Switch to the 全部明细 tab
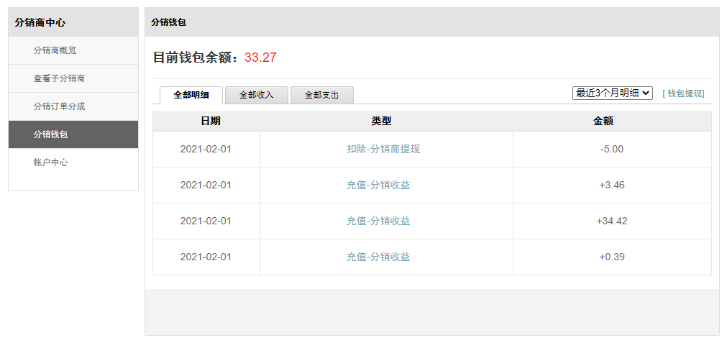Viewport: 727px width, 353px height. 191,95
